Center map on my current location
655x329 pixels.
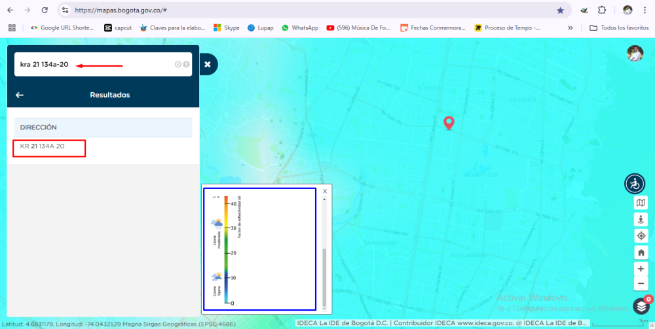(x=641, y=236)
